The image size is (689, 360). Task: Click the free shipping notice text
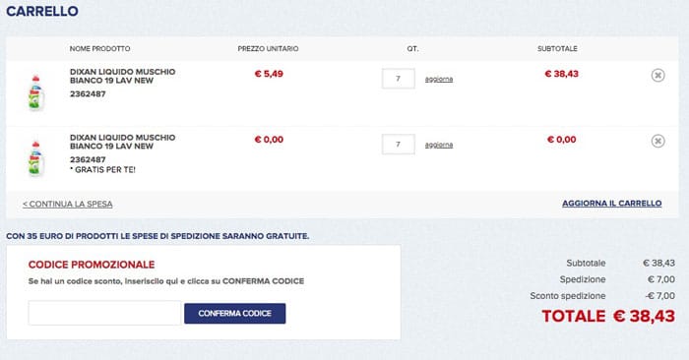tap(157, 236)
